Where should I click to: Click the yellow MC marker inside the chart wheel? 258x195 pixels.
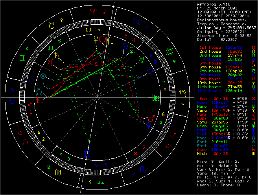[x=110, y=39]
